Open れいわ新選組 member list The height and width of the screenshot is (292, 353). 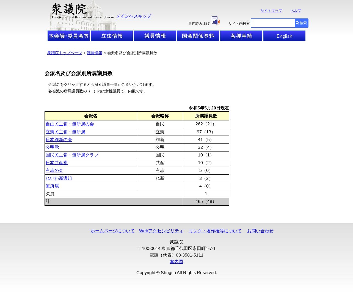tap(59, 178)
